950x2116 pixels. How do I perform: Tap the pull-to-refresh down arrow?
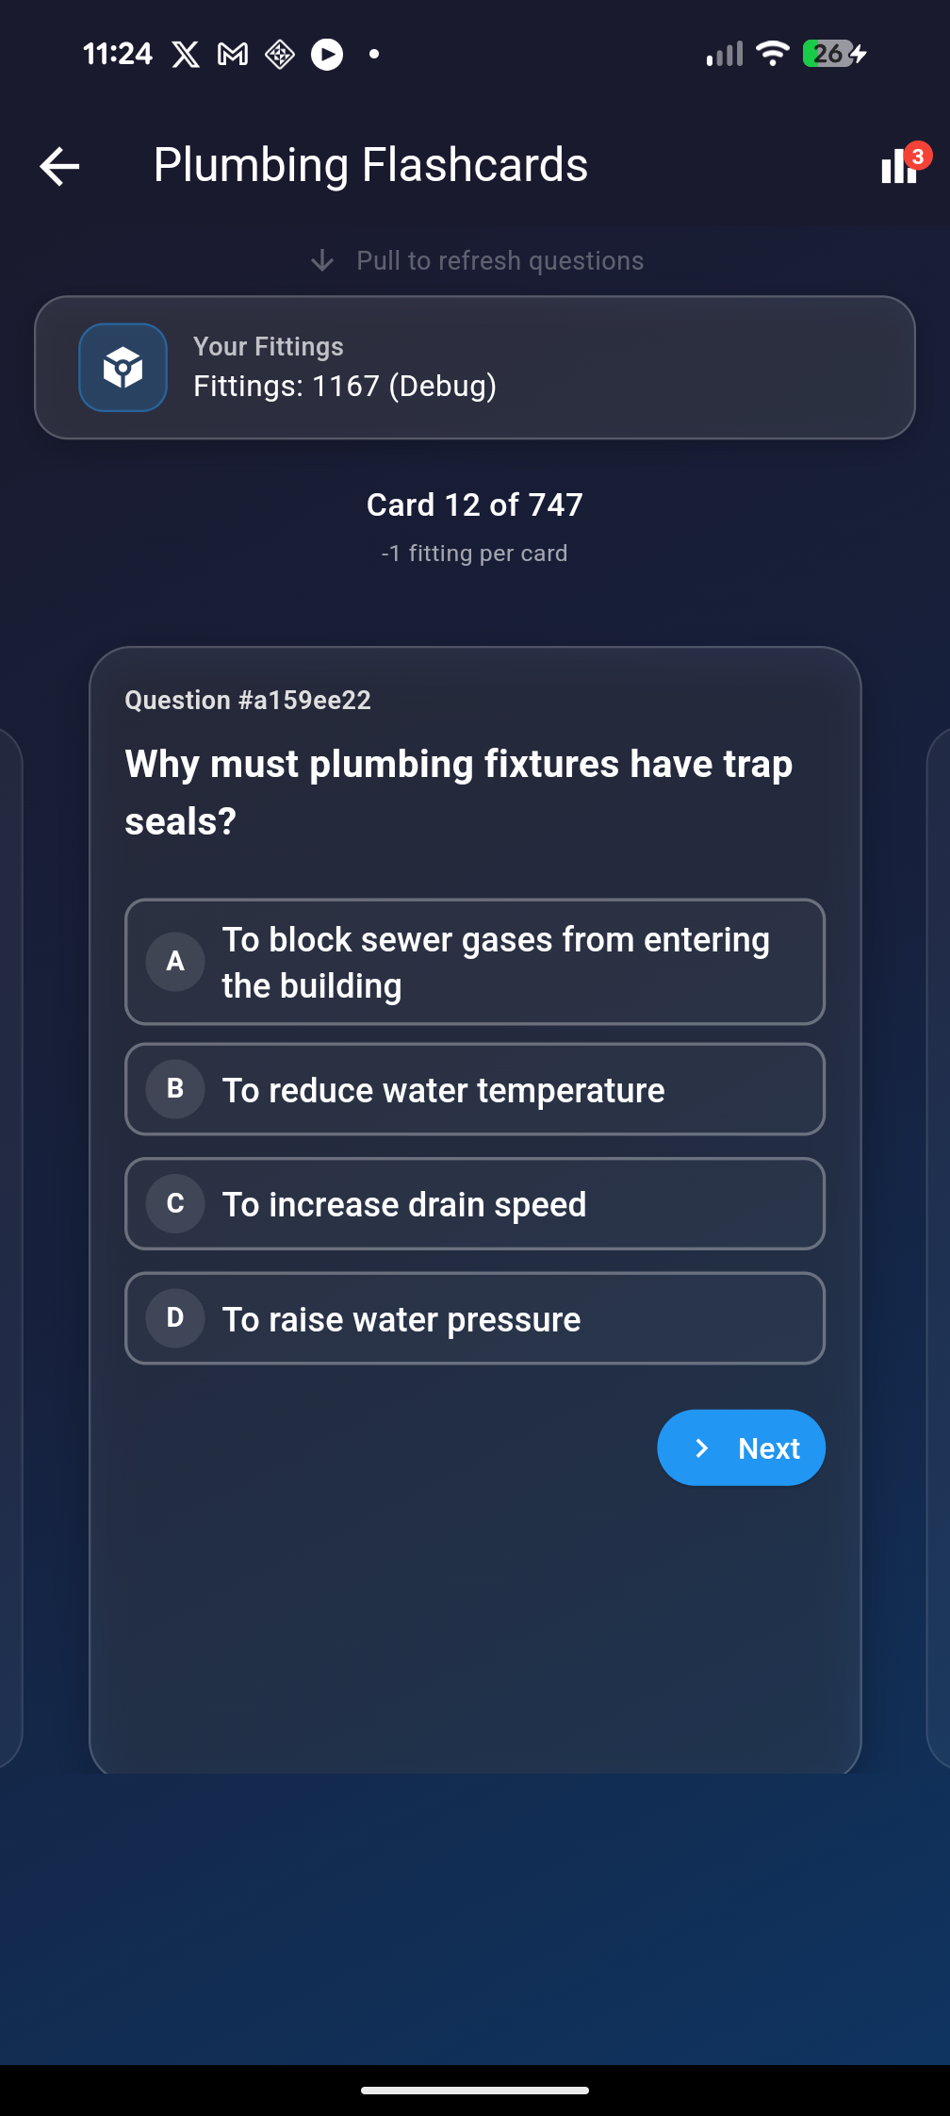click(322, 260)
